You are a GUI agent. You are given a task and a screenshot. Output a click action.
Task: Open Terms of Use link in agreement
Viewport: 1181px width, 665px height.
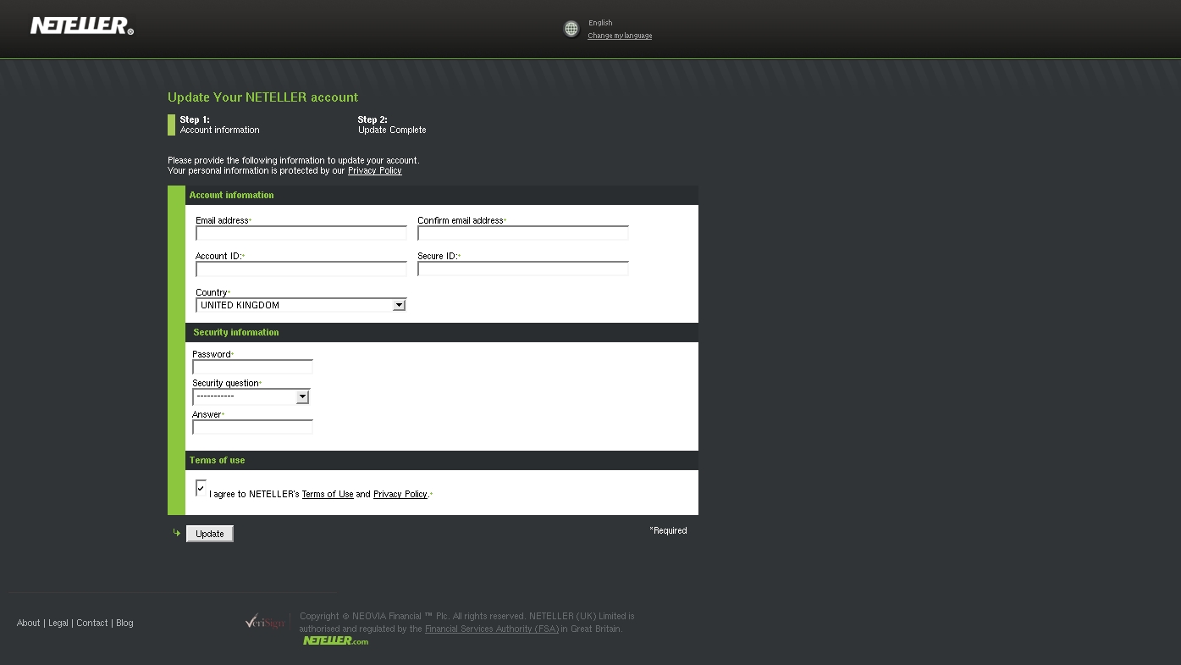point(328,494)
